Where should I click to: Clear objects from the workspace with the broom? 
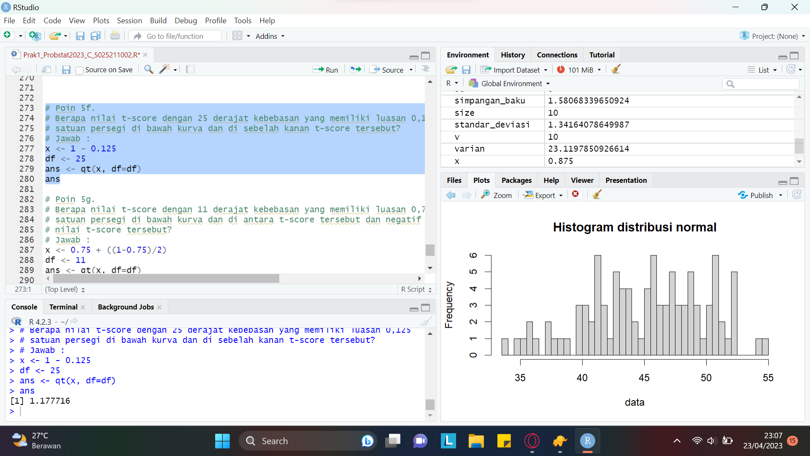click(615, 69)
